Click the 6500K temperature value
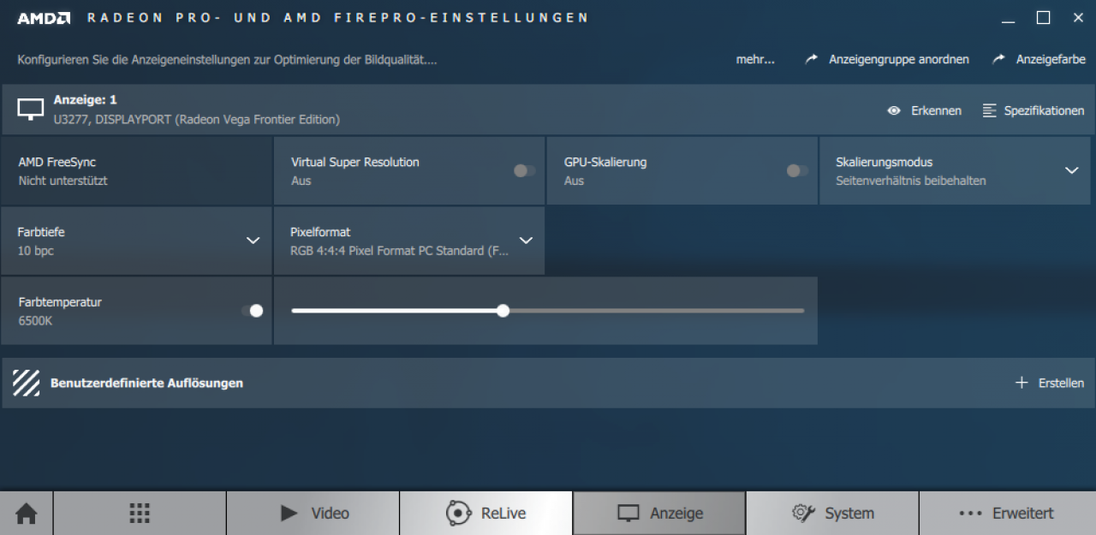 pyautogui.click(x=35, y=321)
